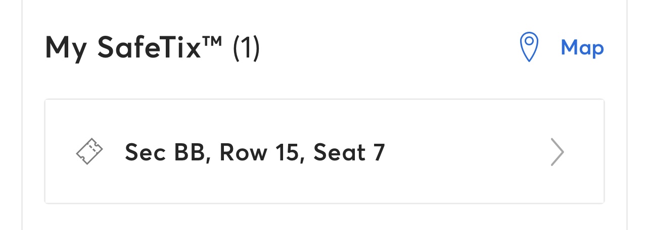
Task: Open the Map link
Action: [582, 47]
